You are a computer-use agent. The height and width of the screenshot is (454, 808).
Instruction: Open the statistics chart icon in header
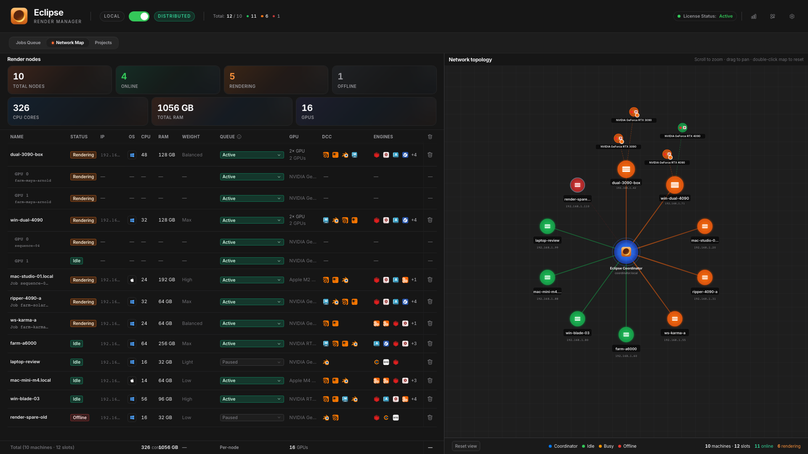coord(754,16)
